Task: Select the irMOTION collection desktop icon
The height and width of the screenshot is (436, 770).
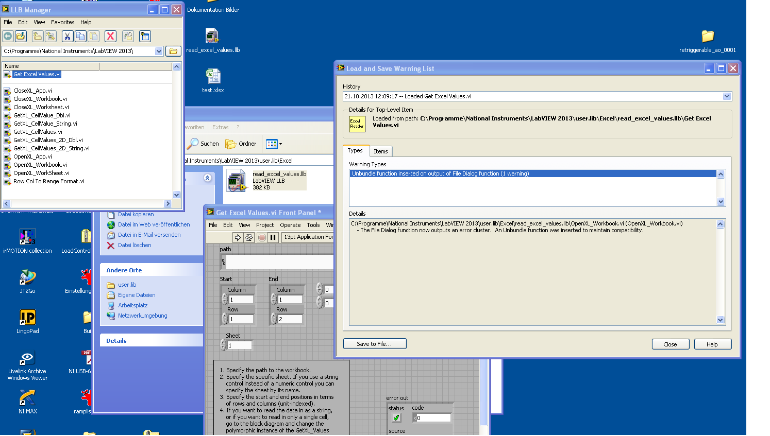Action: point(28,241)
